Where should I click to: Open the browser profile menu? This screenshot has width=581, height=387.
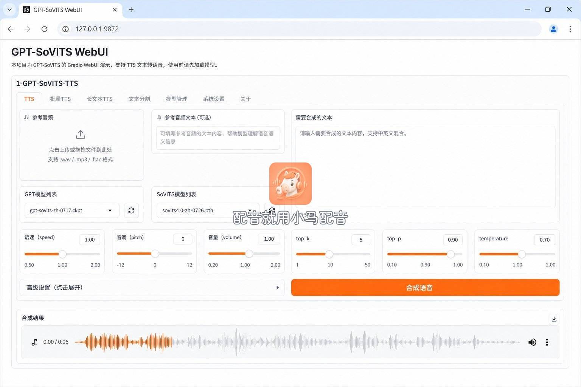coord(553,29)
